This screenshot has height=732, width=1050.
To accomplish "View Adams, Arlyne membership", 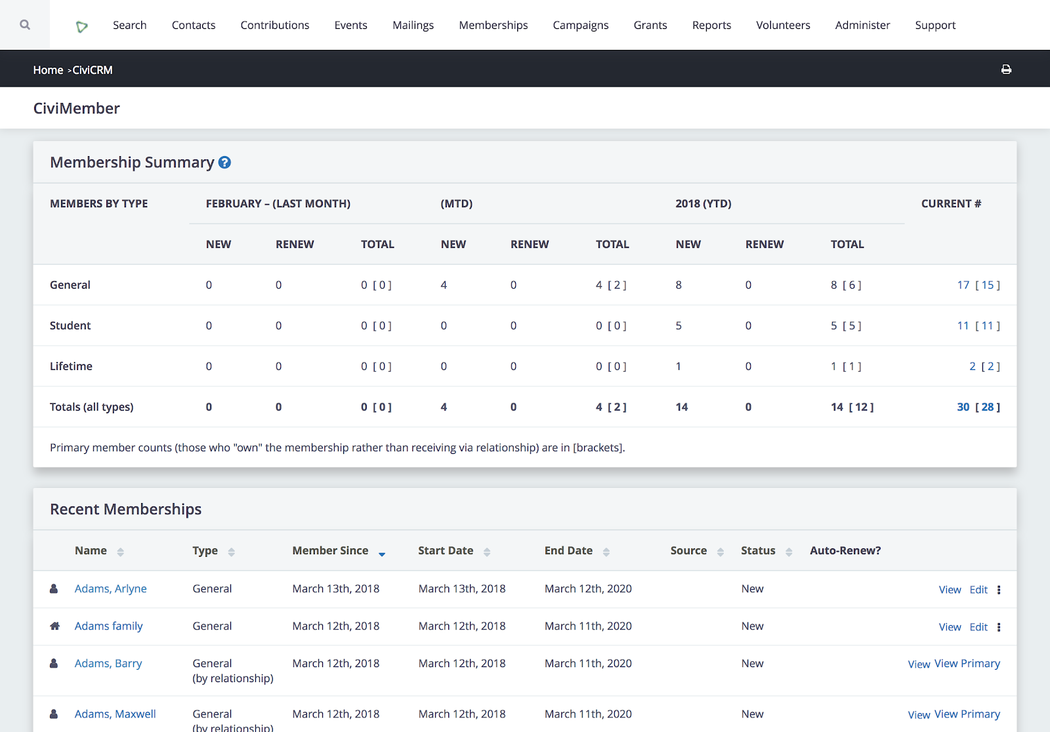I will pyautogui.click(x=950, y=590).
